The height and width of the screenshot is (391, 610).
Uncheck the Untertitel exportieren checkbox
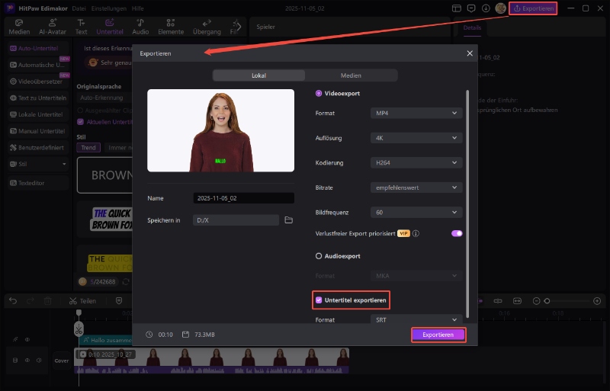tap(319, 300)
